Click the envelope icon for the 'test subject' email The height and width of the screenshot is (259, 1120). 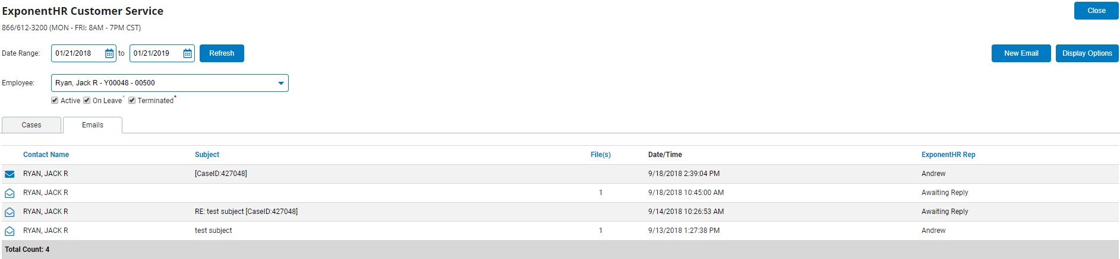(10, 231)
